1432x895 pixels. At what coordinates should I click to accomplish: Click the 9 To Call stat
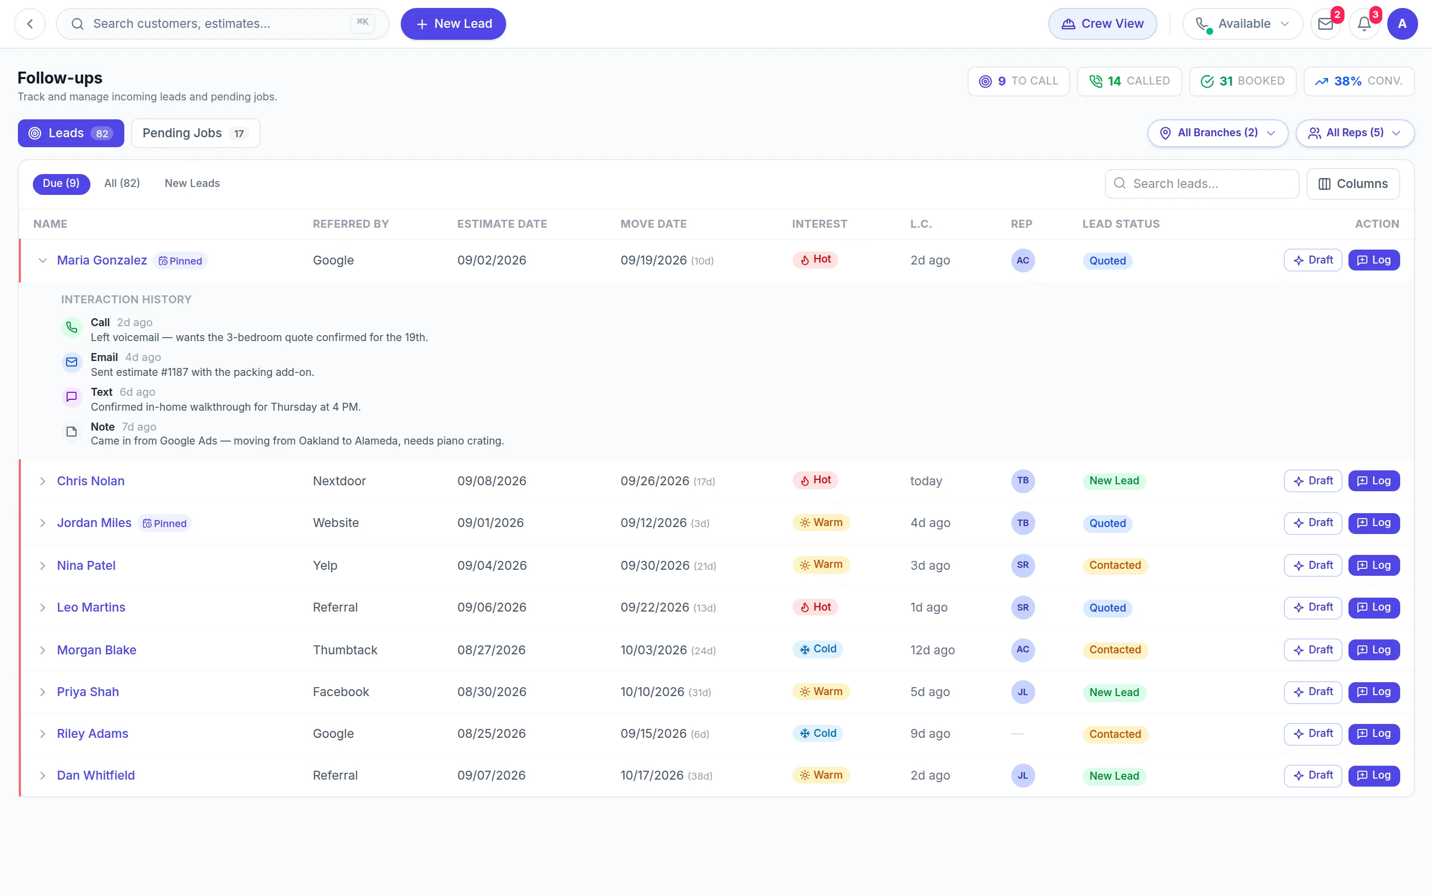(x=1018, y=81)
